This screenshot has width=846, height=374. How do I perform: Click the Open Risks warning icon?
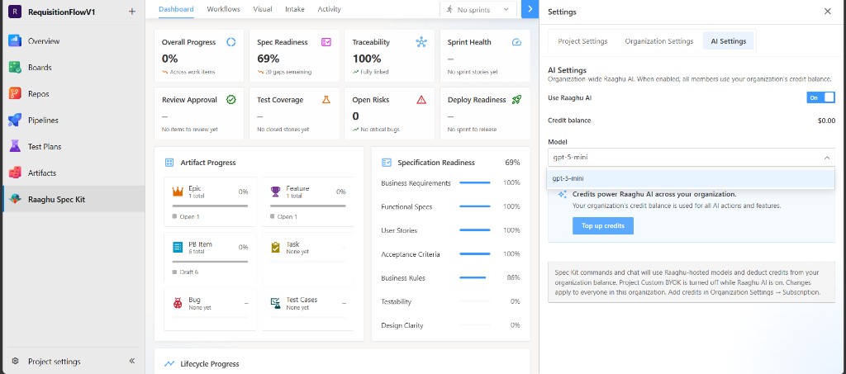[421, 100]
